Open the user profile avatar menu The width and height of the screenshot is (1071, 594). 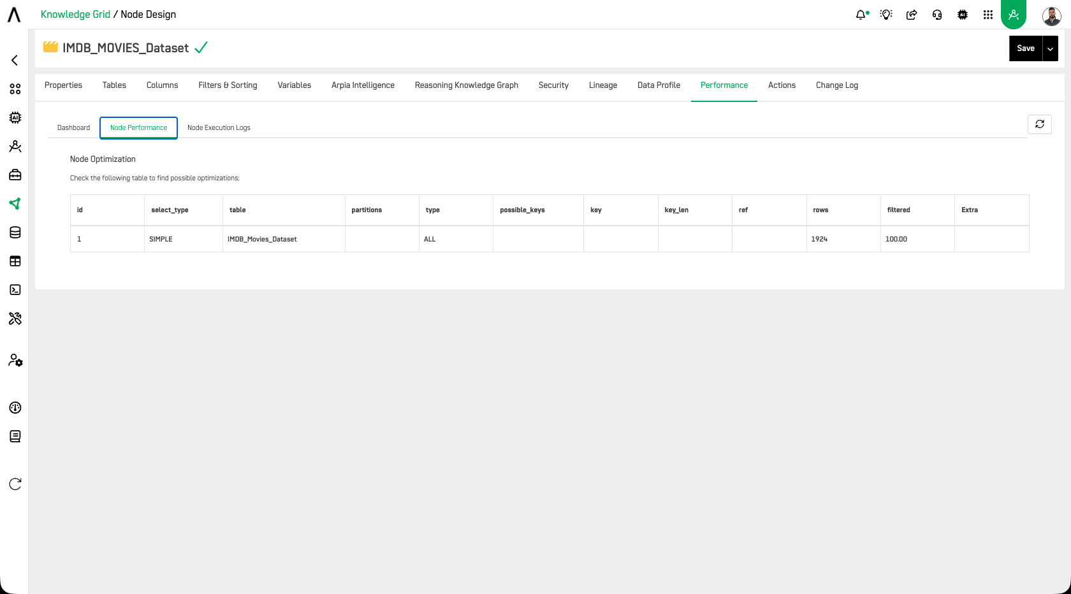(x=1051, y=15)
